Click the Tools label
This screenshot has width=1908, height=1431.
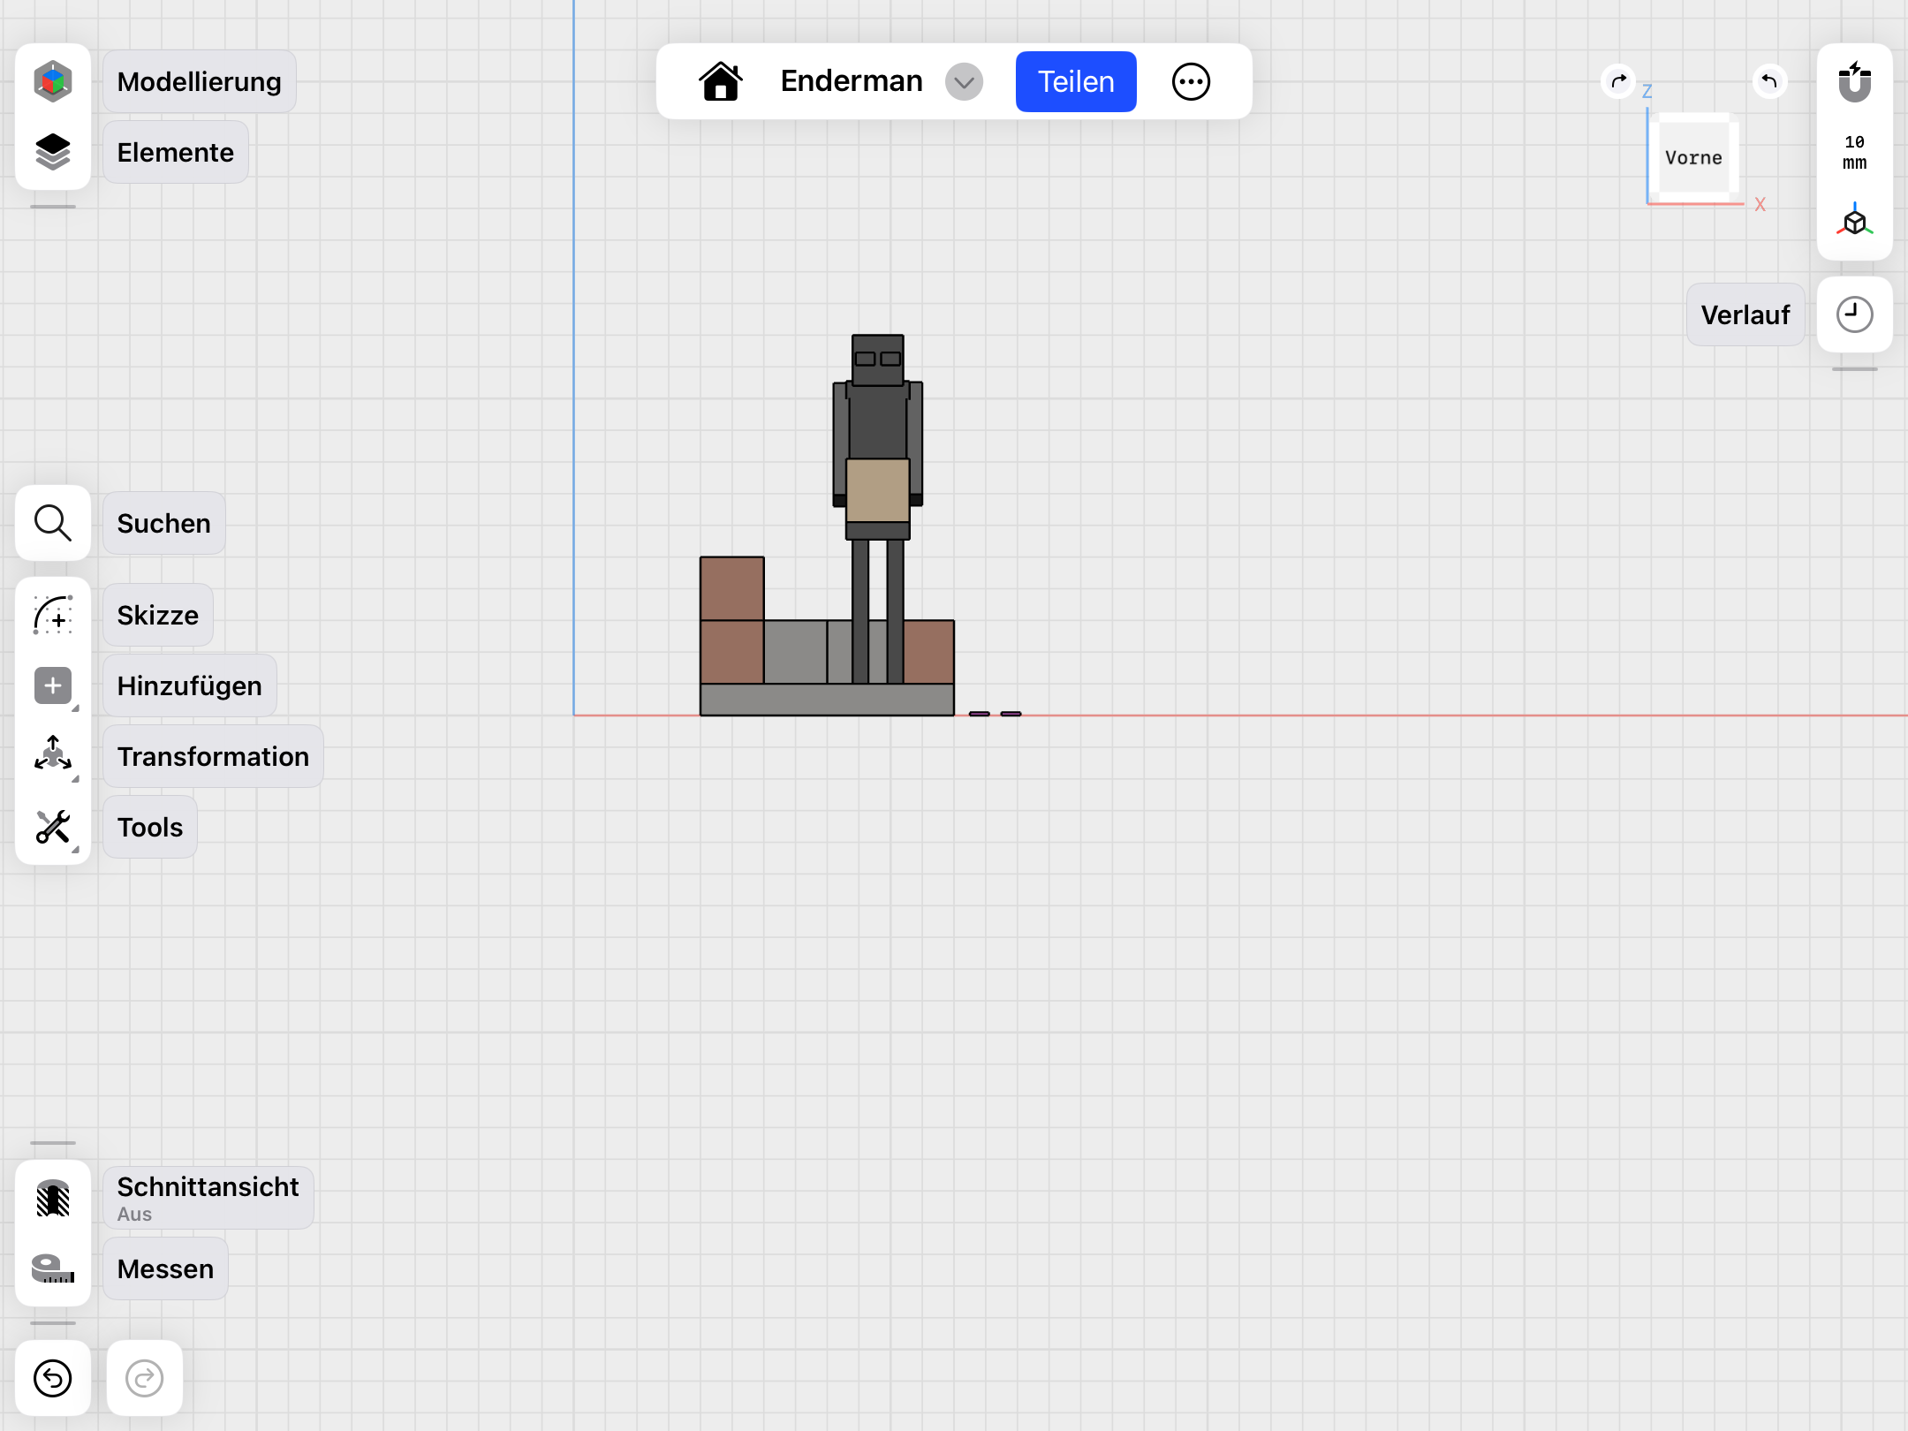(150, 827)
